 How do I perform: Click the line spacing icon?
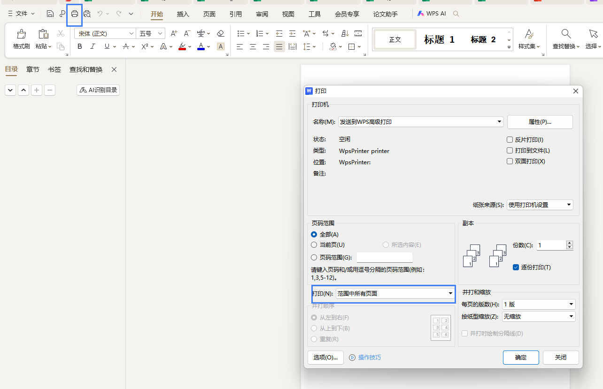click(307, 46)
